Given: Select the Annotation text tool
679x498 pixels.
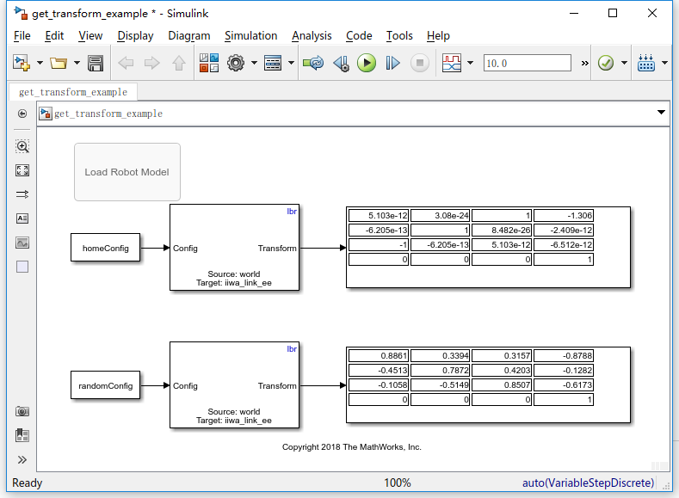Looking at the screenshot, I should click(22, 218).
